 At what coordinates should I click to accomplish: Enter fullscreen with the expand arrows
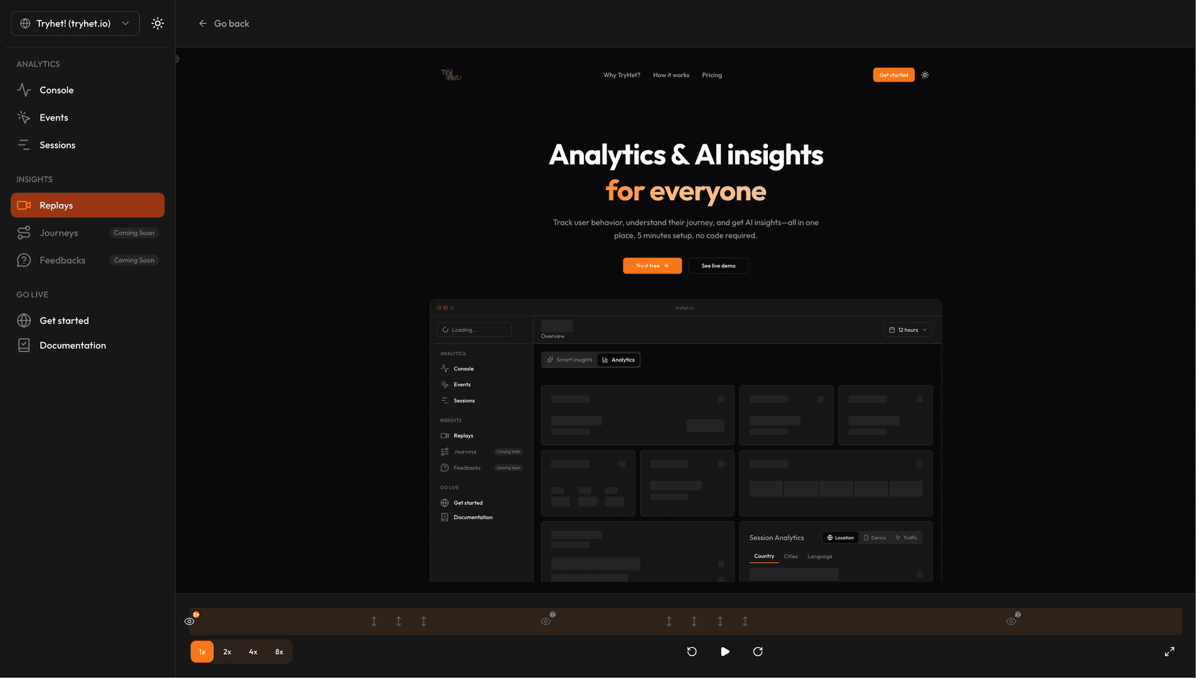click(1170, 652)
